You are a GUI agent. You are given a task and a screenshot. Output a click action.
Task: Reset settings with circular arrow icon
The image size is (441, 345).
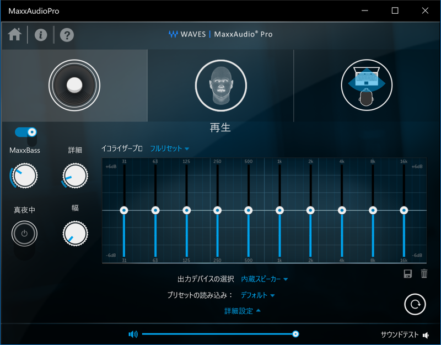pyautogui.click(x=414, y=304)
